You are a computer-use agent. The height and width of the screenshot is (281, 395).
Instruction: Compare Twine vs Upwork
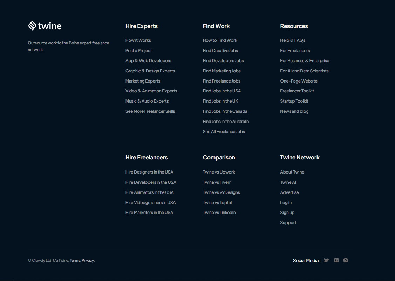tap(219, 172)
